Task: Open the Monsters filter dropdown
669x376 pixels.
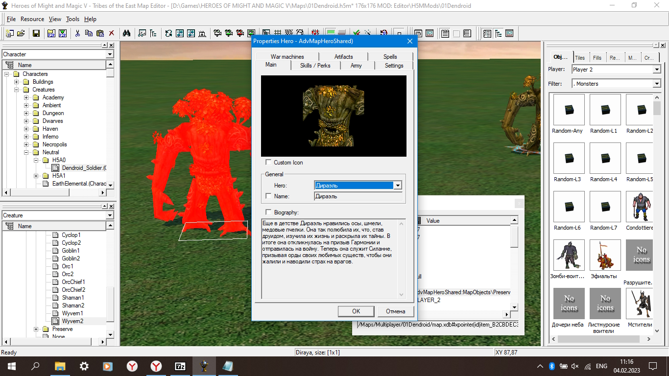Action: pos(657,84)
